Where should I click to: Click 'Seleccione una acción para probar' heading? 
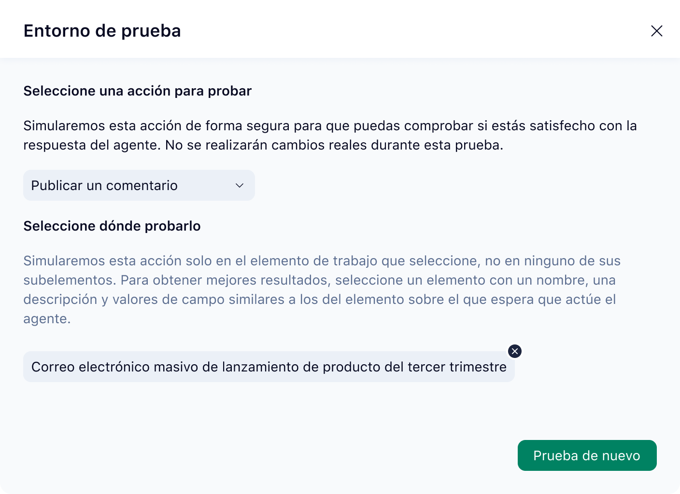tap(137, 91)
